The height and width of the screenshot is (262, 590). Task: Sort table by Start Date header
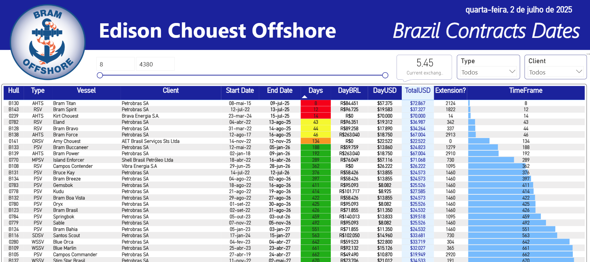240,91
